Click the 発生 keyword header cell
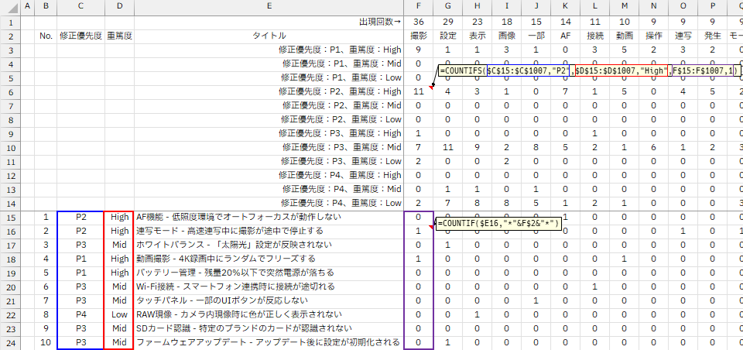This screenshot has width=743, height=350. pyautogui.click(x=712, y=36)
